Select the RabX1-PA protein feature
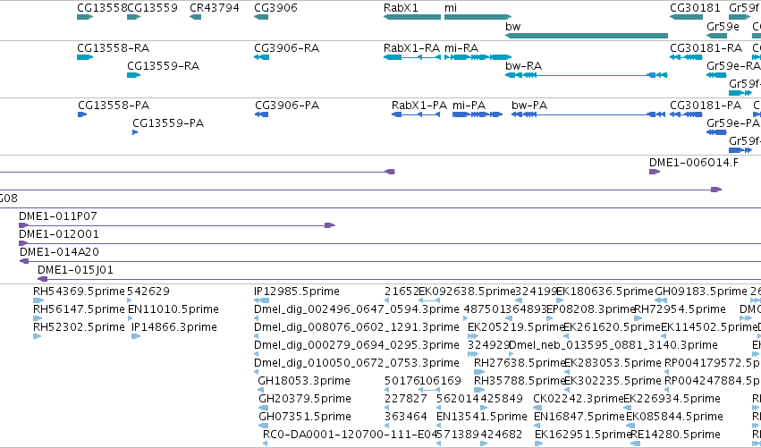The width and height of the screenshot is (761, 448). tap(416, 114)
